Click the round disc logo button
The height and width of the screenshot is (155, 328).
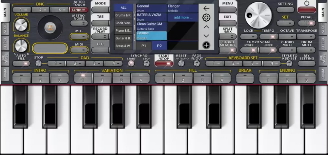50,27
